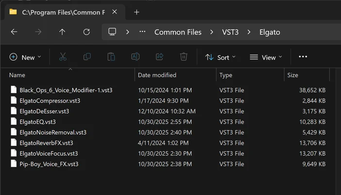Refresh the current folder view
Image resolution: width=341 pixels, height=195 pixels.
pyautogui.click(x=86, y=32)
